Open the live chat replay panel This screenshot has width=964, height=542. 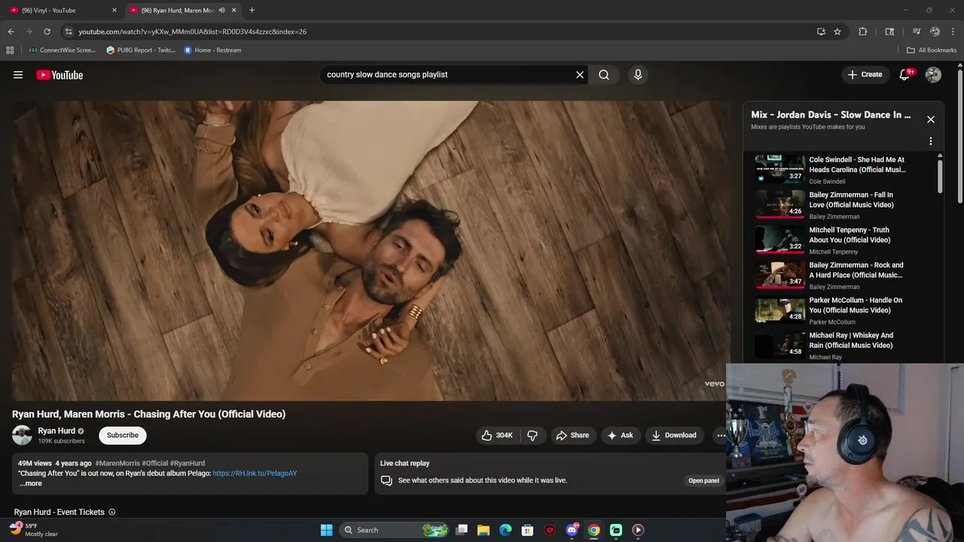tap(703, 480)
